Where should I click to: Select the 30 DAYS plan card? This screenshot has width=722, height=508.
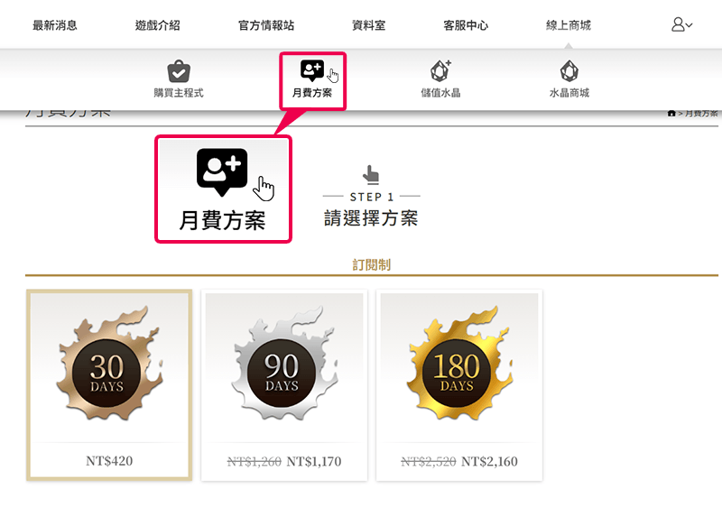point(109,385)
